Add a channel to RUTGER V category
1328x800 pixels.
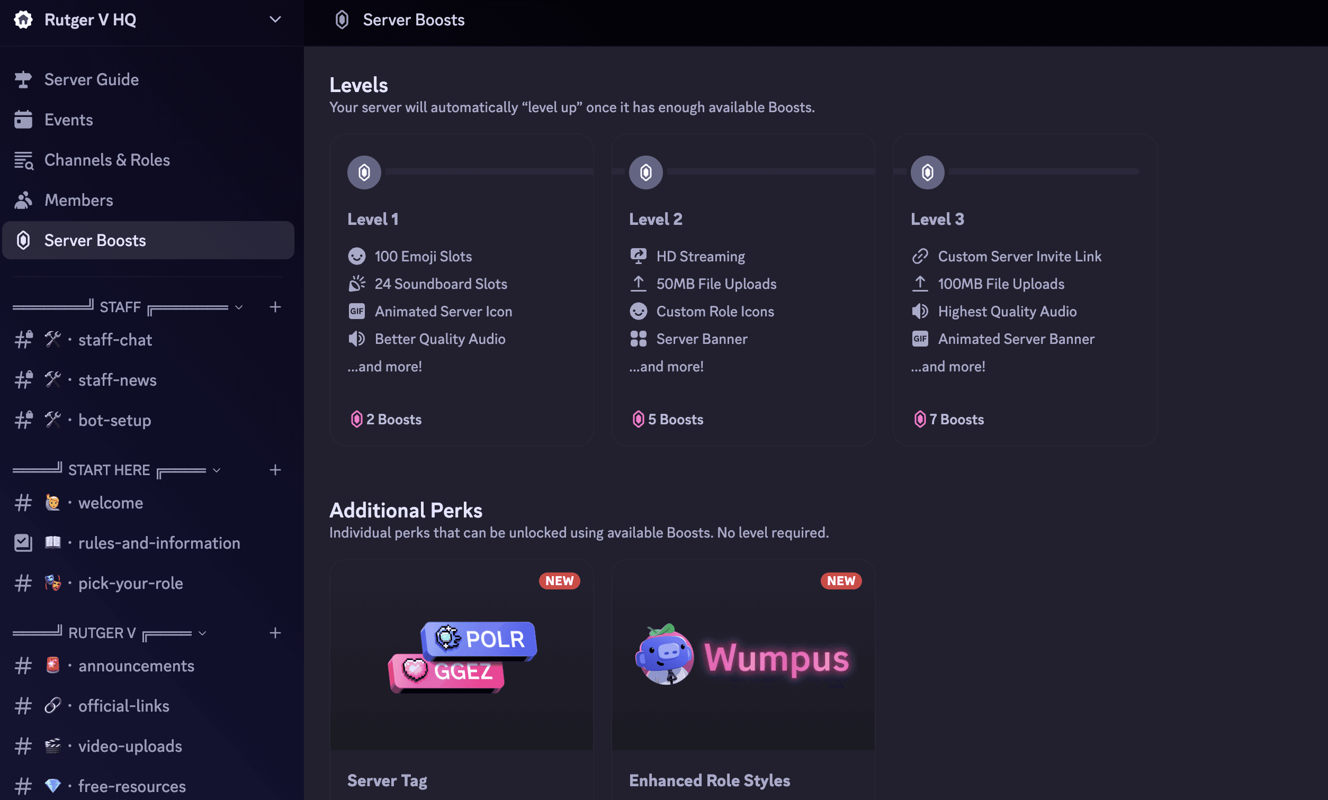click(x=275, y=633)
